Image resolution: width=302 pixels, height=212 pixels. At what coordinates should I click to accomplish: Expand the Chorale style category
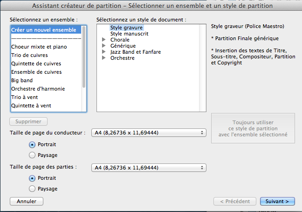coord(104,40)
